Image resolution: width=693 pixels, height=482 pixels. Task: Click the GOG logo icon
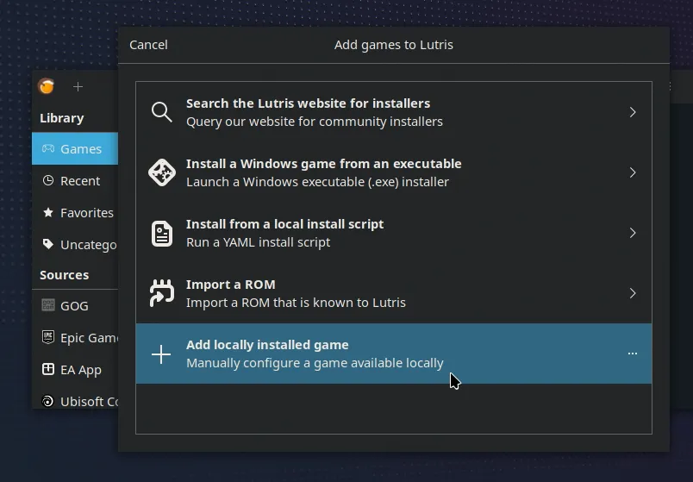click(x=47, y=305)
